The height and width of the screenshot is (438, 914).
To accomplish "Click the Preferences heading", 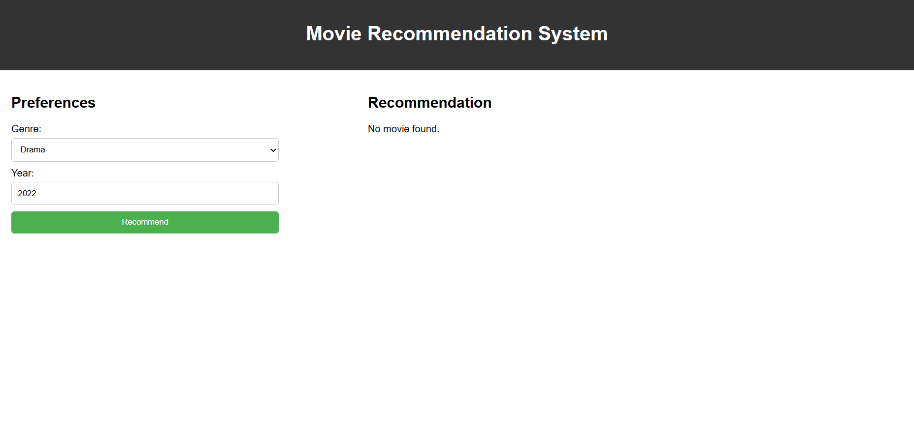I will pos(53,103).
